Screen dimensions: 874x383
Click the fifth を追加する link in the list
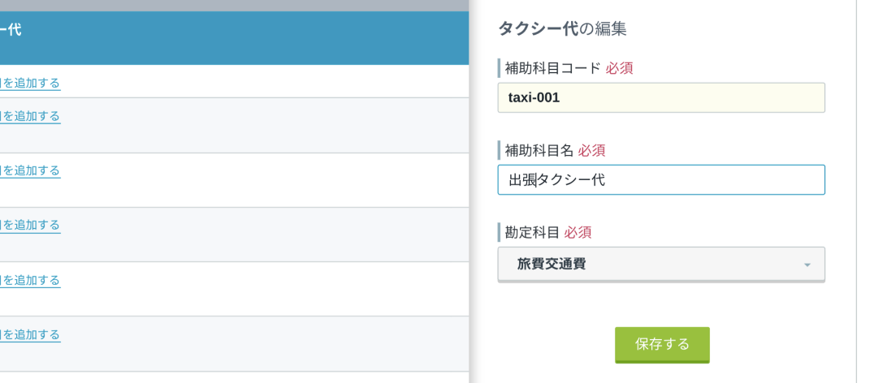coord(30,280)
